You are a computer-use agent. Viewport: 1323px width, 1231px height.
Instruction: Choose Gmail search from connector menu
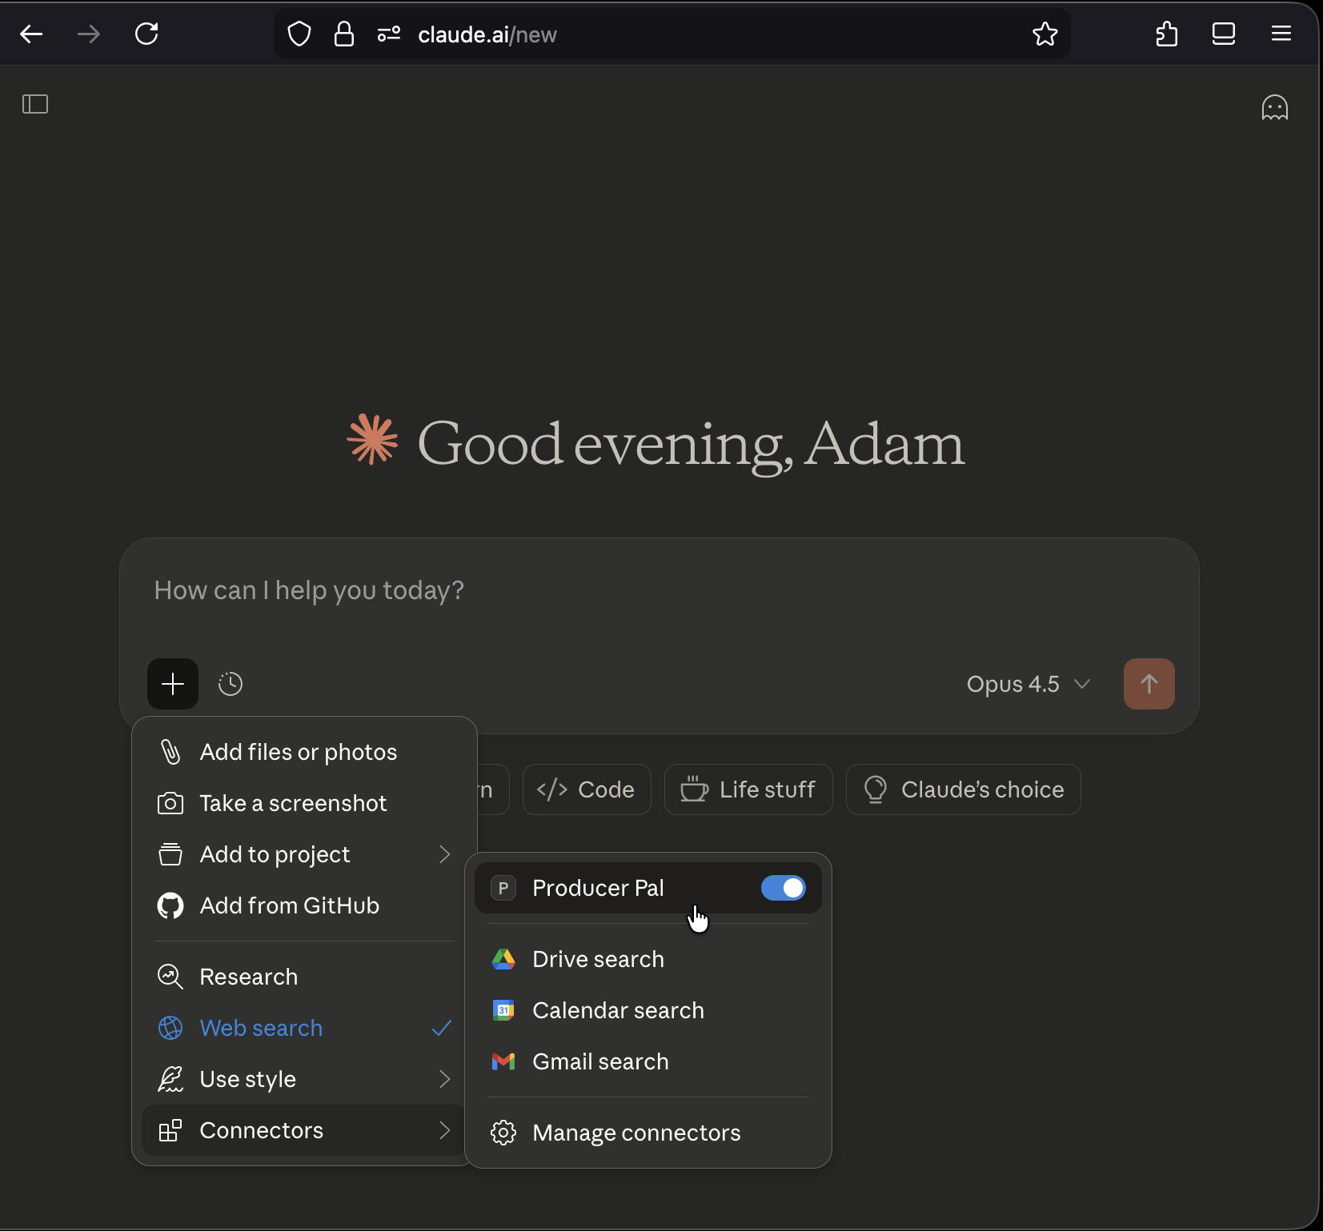[600, 1061]
